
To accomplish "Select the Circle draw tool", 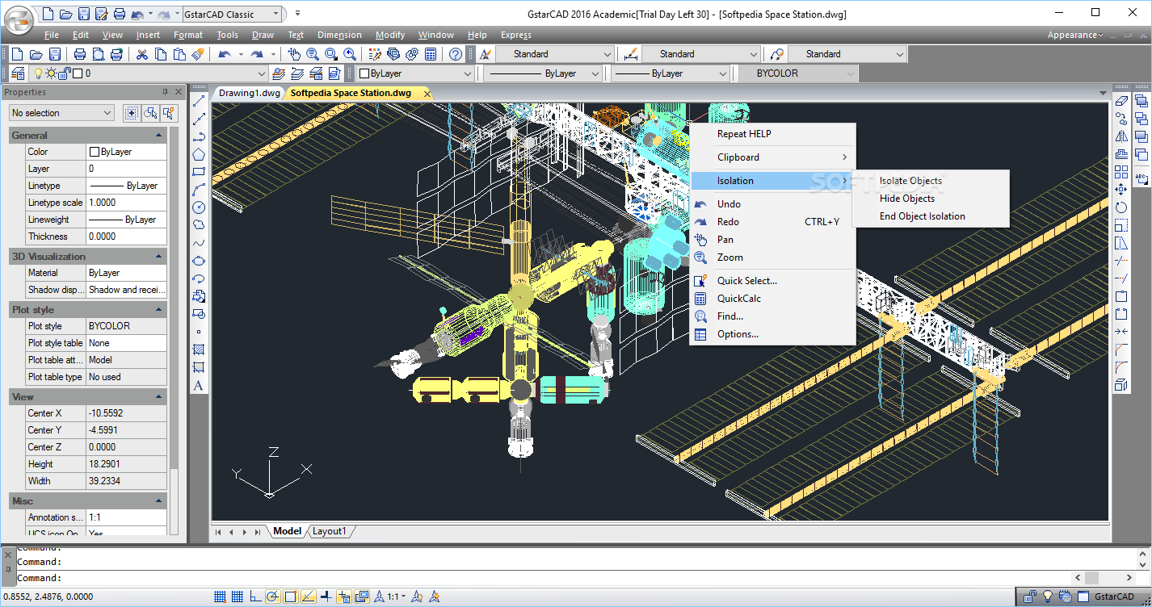I will pyautogui.click(x=199, y=207).
